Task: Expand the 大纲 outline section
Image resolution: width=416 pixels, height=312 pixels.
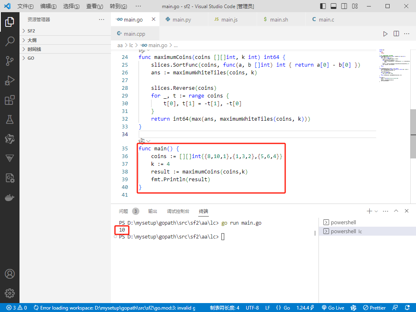Action: (65, 40)
